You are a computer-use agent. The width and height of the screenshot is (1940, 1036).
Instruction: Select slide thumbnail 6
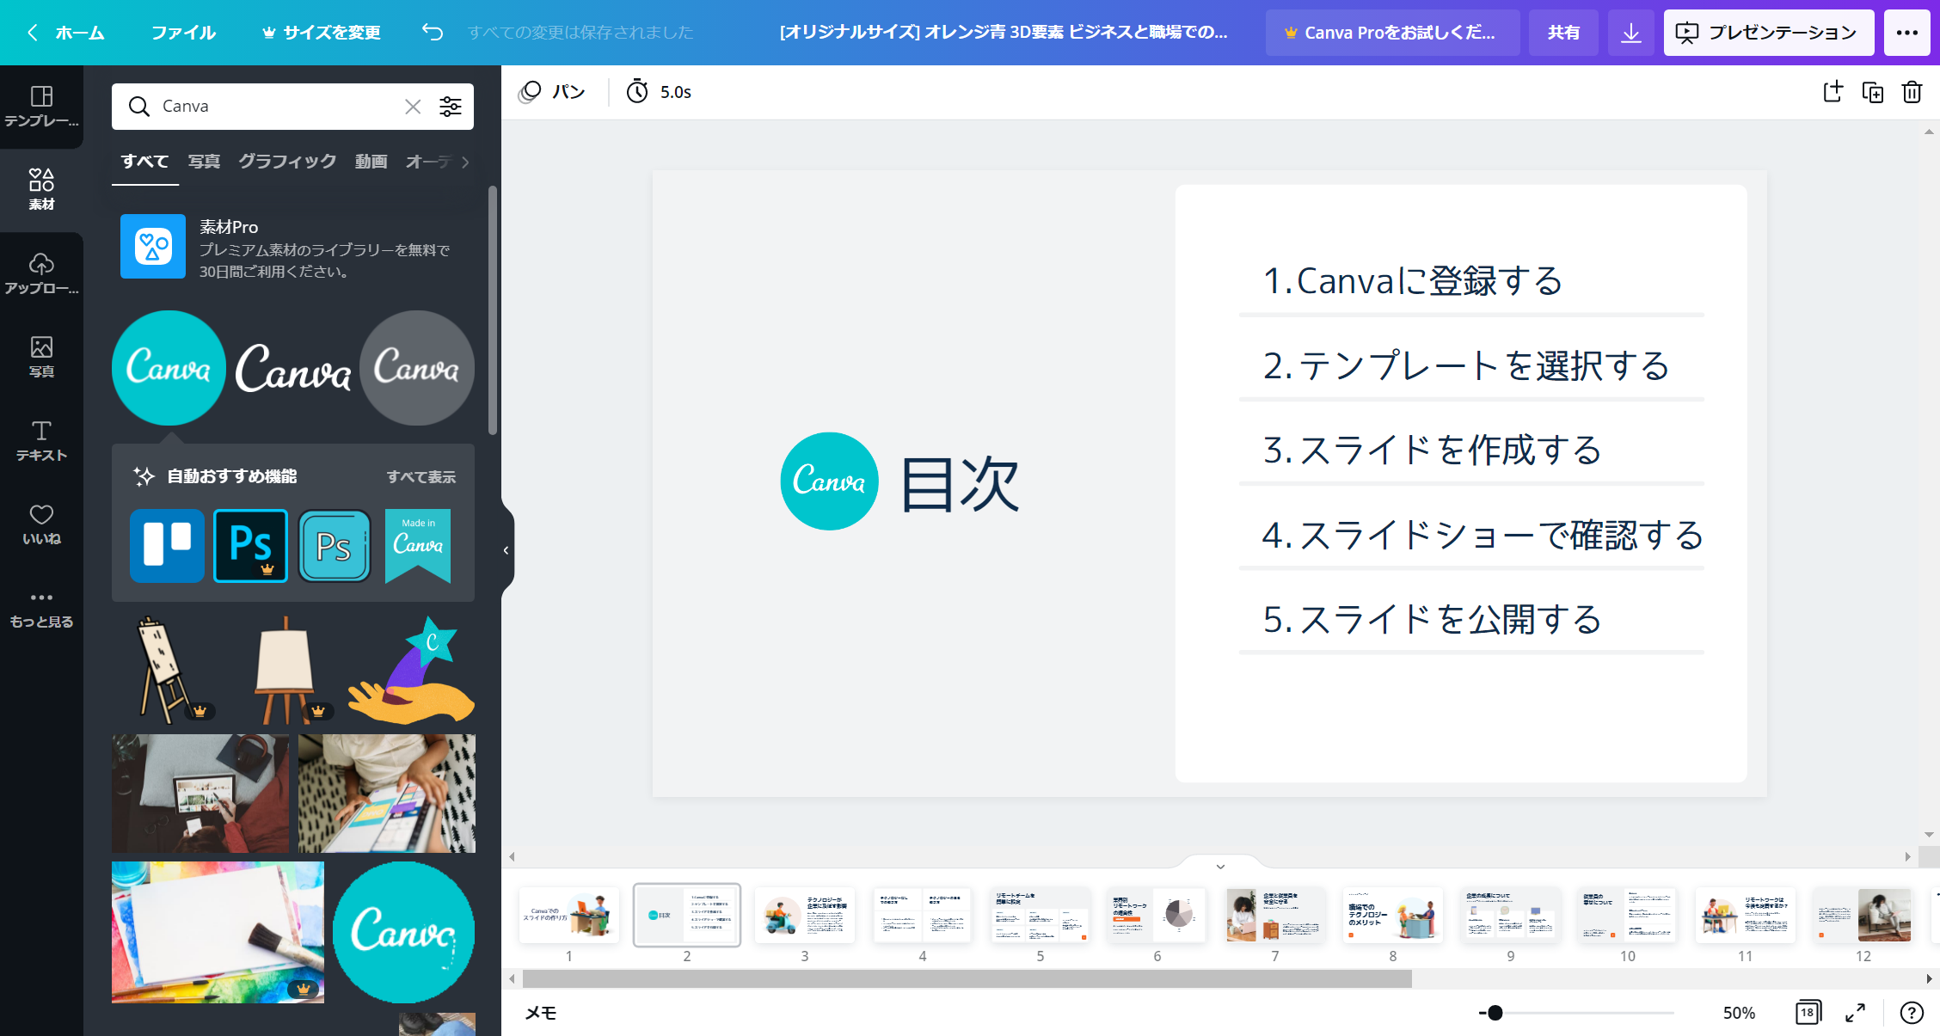pos(1157,915)
